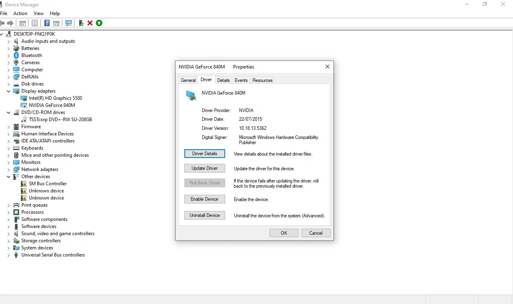Click the Show/Hide Action Pane toolbar icon
Image resolution: width=513 pixels, height=304 pixels.
pyautogui.click(x=56, y=23)
